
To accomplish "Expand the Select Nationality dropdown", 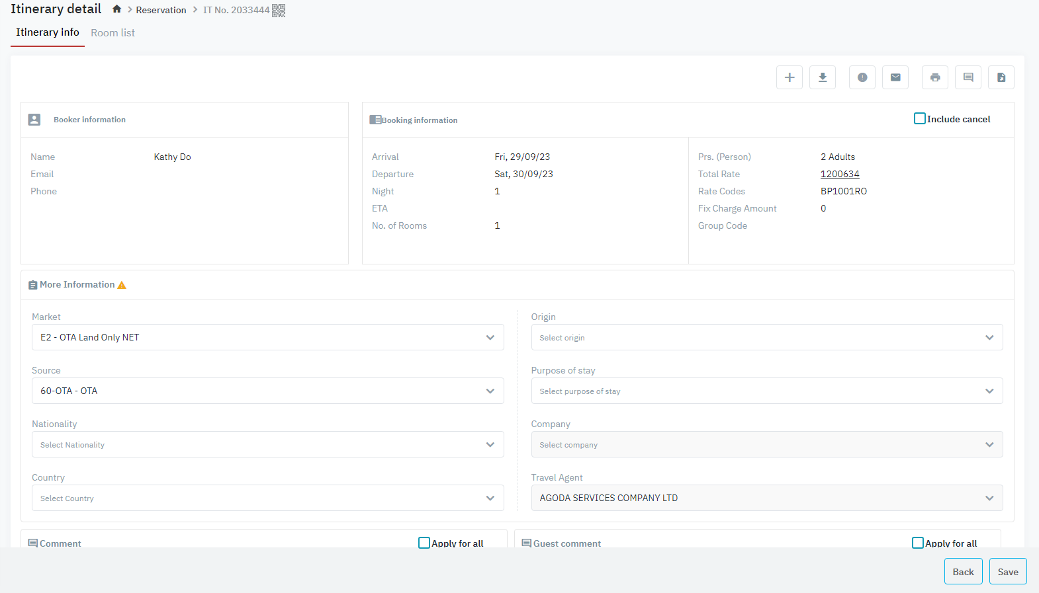I will click(267, 444).
